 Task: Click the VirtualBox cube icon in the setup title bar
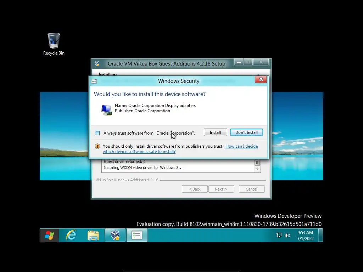(97, 63)
